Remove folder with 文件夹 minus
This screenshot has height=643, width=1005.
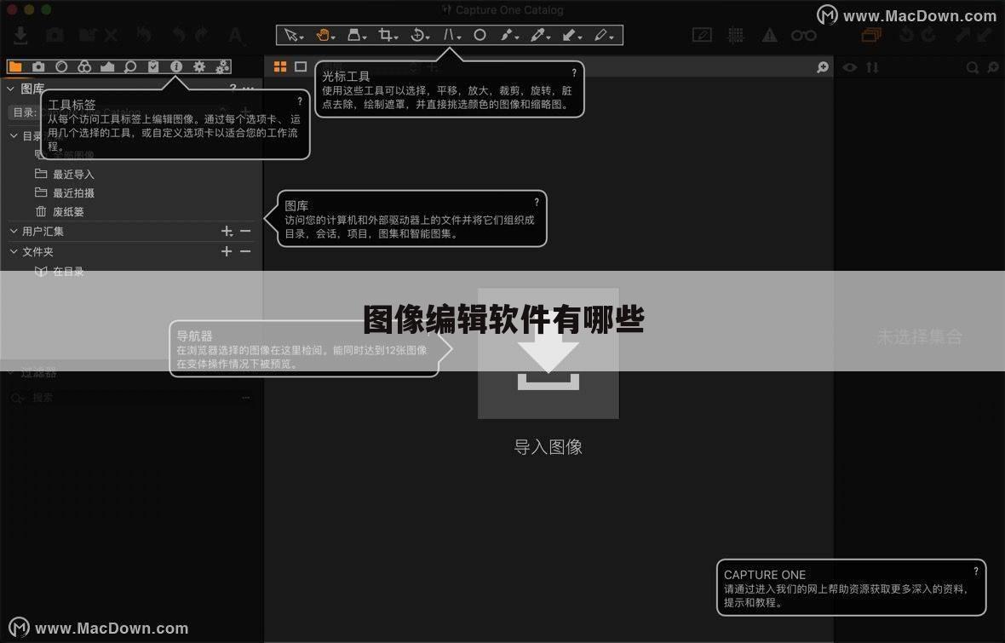point(245,251)
